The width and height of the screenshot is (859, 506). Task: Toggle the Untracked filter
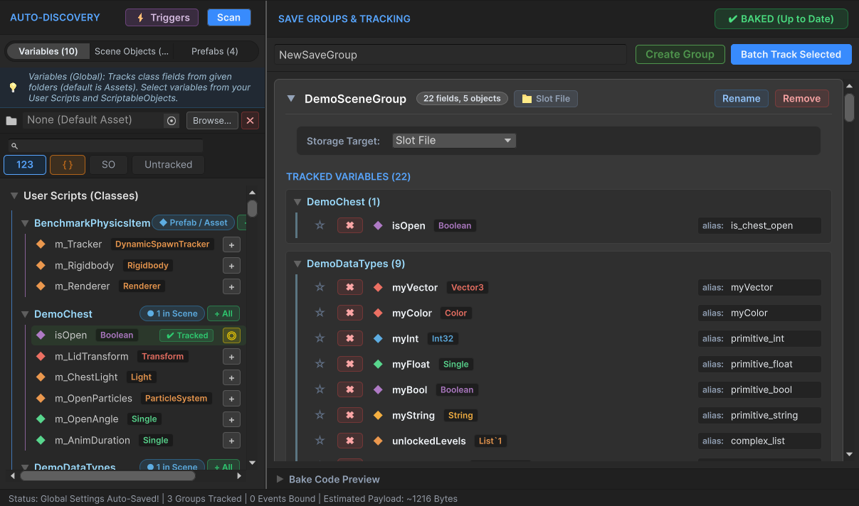(x=168, y=165)
